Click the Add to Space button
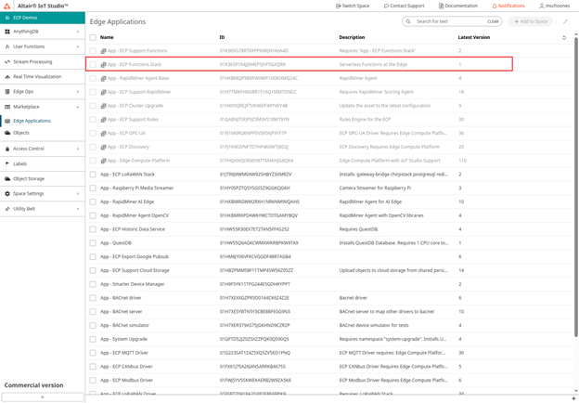 (531, 21)
